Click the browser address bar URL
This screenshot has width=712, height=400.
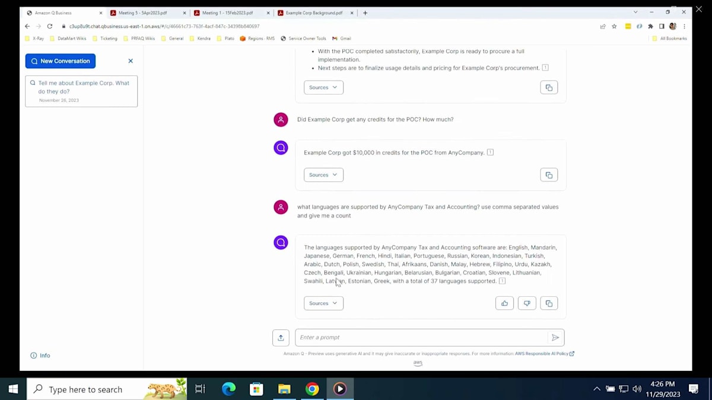coord(164,26)
